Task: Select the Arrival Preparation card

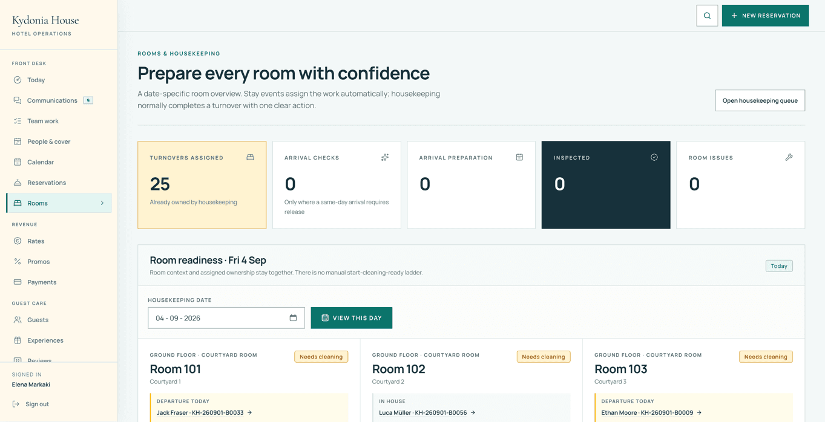Action: (x=472, y=185)
